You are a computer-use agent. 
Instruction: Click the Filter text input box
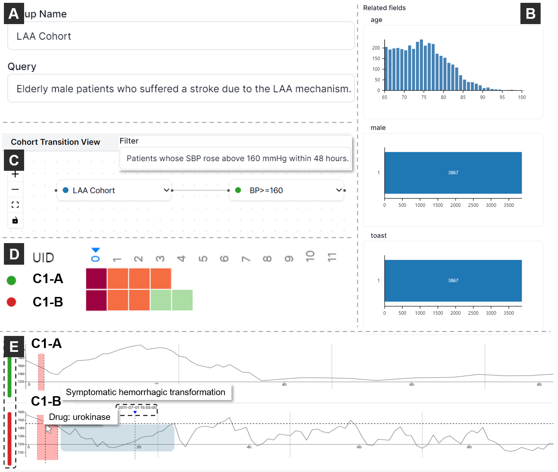235,158
